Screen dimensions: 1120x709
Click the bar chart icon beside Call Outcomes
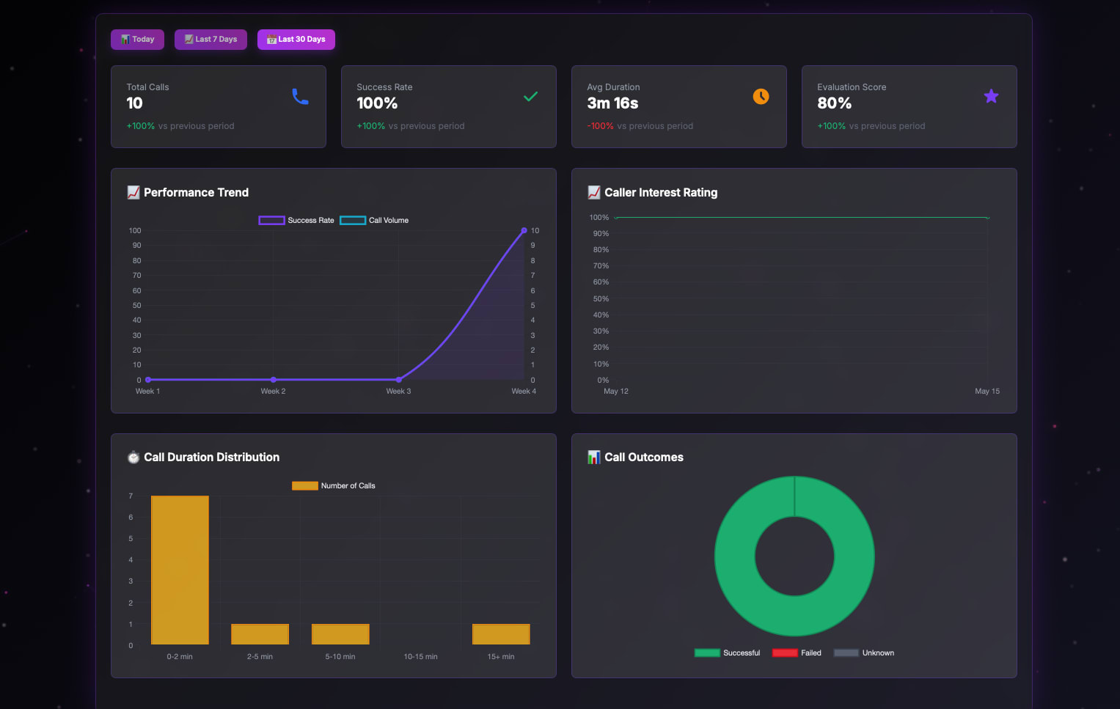594,458
